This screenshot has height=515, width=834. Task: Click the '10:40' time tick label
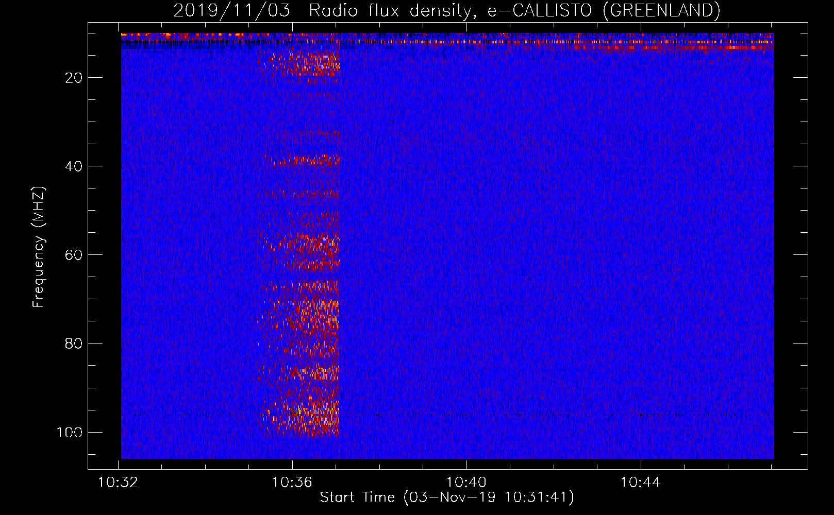tap(466, 483)
